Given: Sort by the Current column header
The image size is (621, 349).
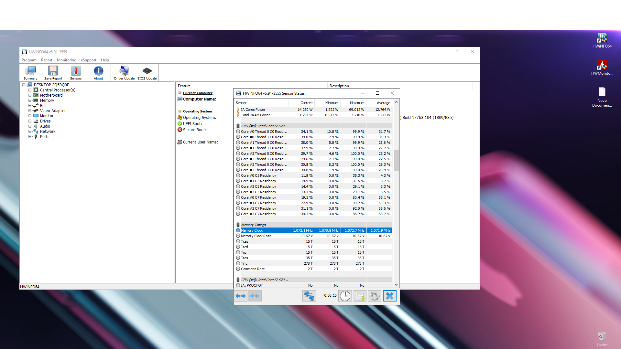Looking at the screenshot, I should tap(302, 103).
